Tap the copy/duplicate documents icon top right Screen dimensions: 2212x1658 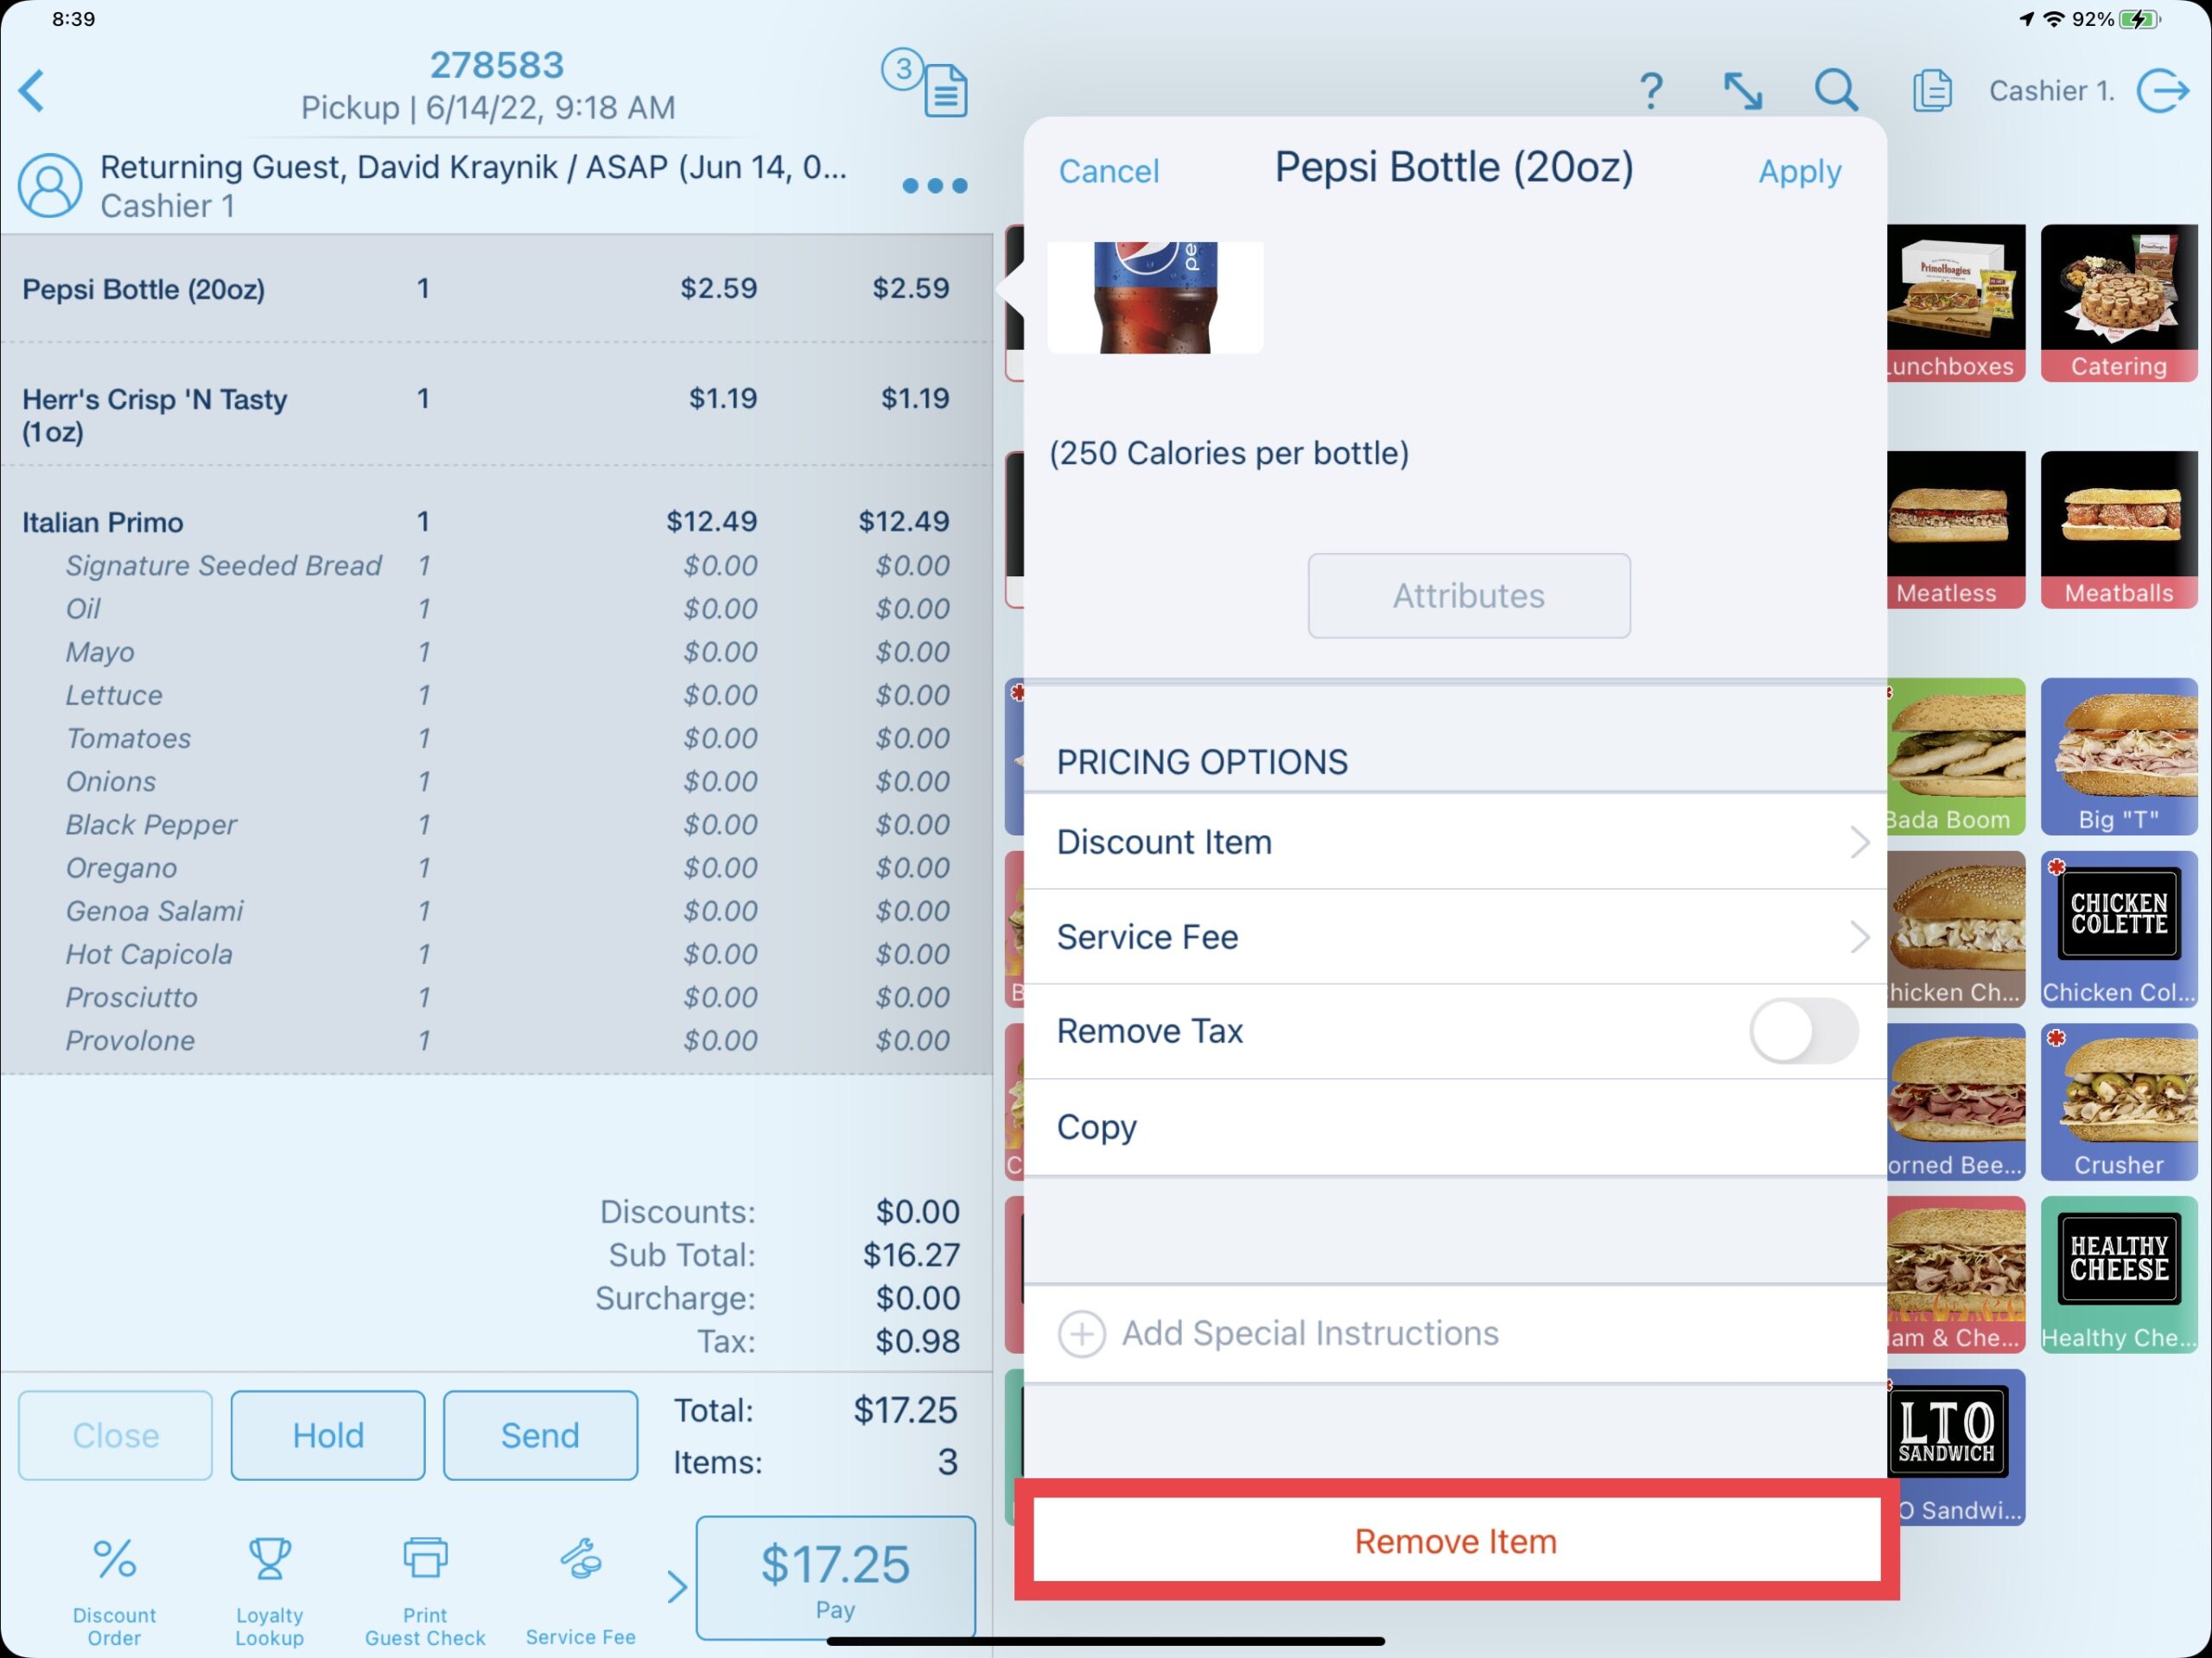pos(1931,89)
